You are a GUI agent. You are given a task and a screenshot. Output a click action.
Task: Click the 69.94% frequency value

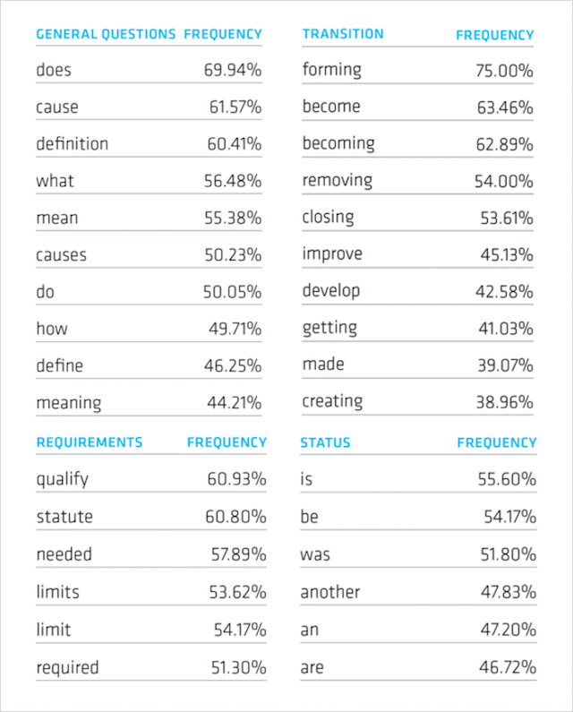click(233, 69)
